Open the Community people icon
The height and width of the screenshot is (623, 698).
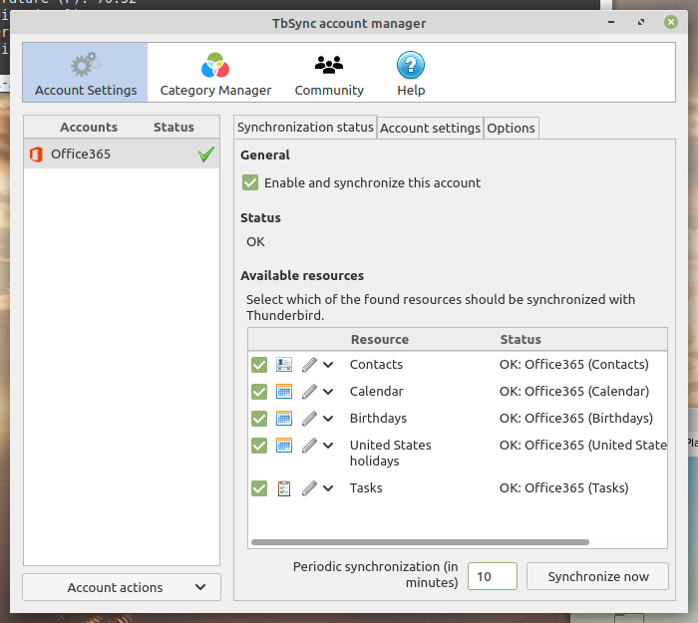pyautogui.click(x=329, y=67)
